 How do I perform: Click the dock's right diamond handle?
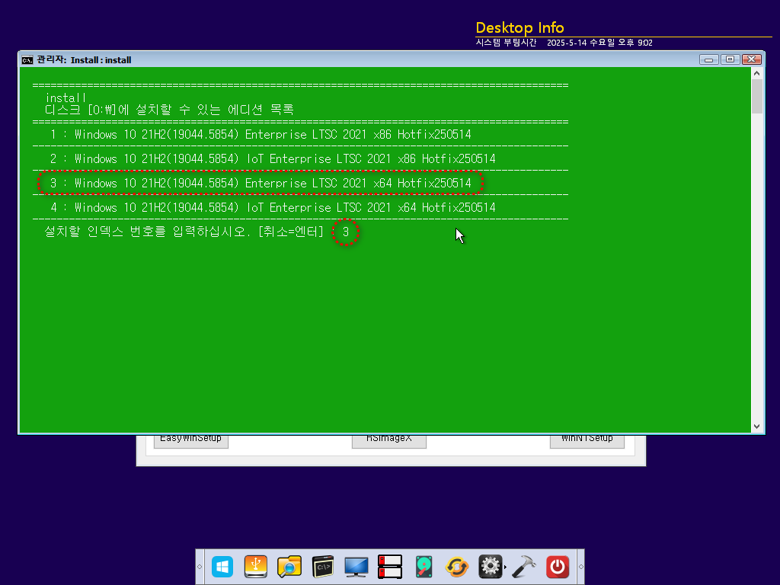[x=580, y=567]
